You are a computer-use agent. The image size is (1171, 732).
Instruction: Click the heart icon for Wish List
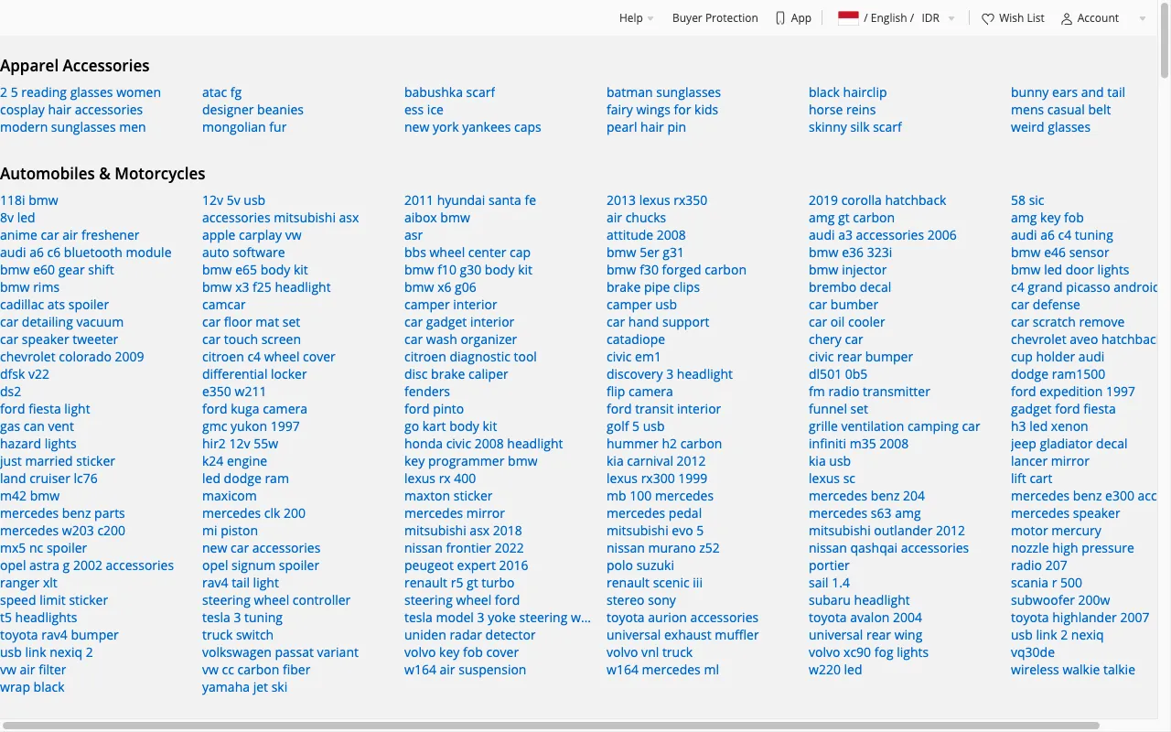pos(988,18)
